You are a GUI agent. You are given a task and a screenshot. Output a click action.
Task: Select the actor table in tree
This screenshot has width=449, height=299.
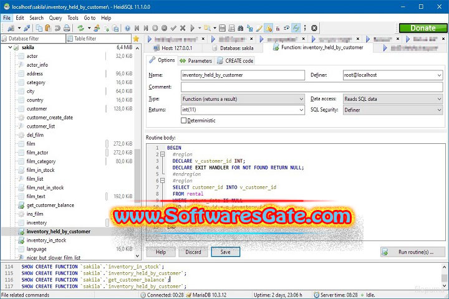[x=32, y=56]
